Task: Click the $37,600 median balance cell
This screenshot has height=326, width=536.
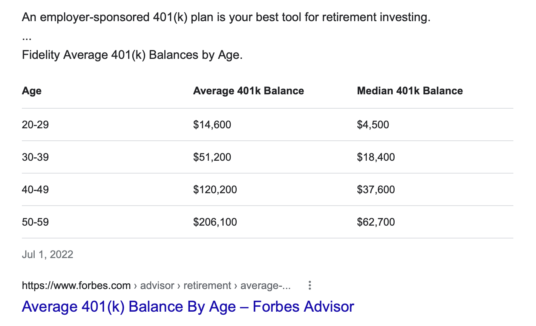Action: pyautogui.click(x=376, y=190)
